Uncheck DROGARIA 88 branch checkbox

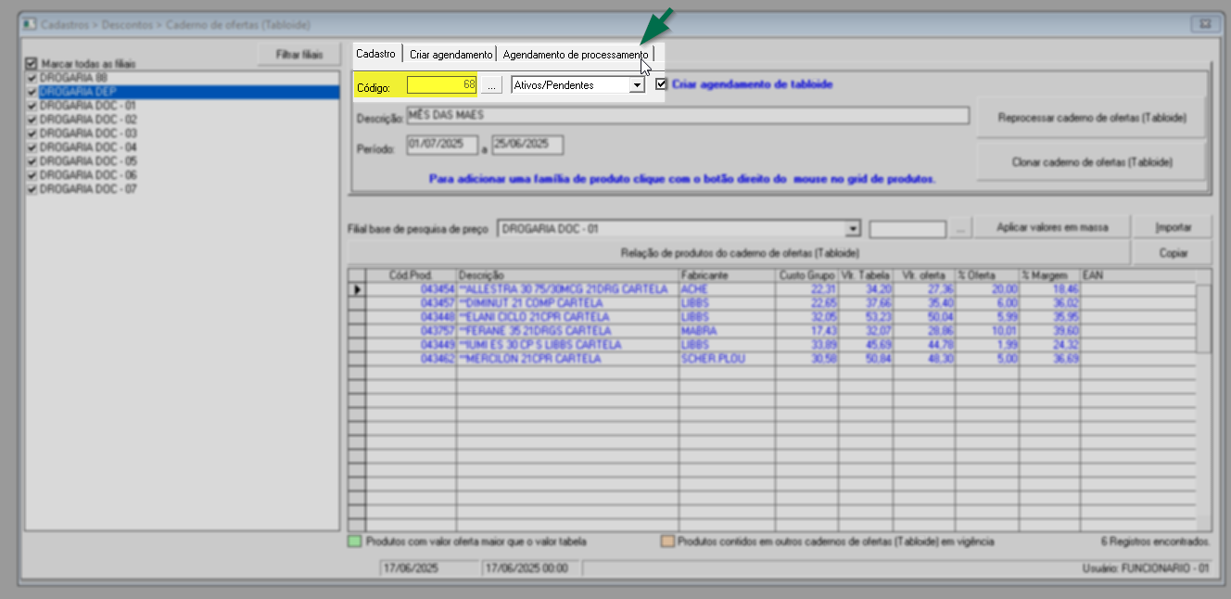(32, 78)
